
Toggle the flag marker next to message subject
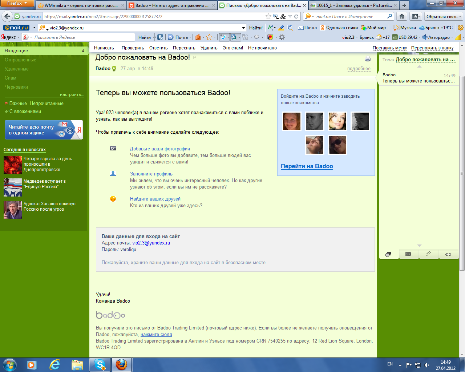(195, 57)
